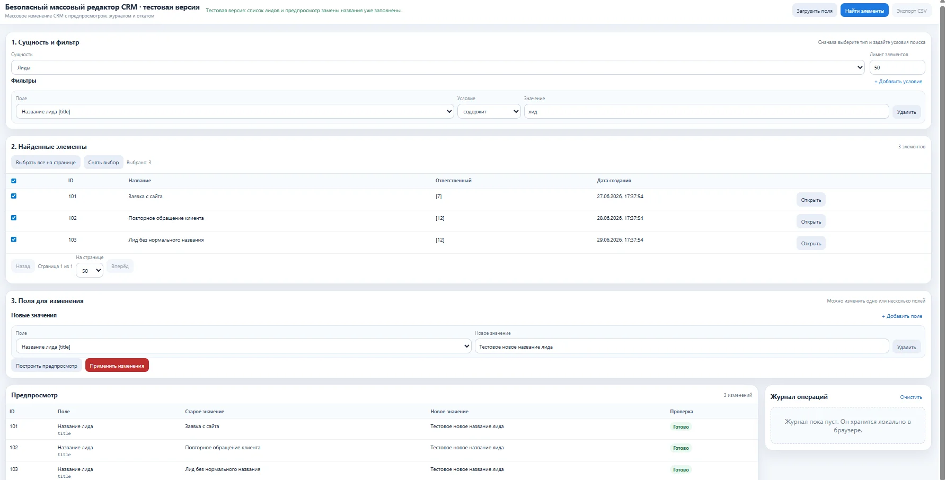Click old value Повторное обращение клиента in preview
The image size is (946, 480).
click(x=223, y=447)
